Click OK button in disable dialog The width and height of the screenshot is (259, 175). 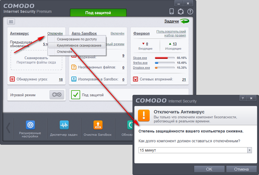coord(209,169)
